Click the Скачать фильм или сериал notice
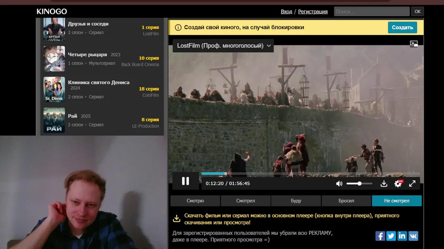The image size is (444, 249). click(x=292, y=219)
